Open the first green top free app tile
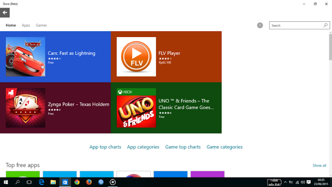 [x=23, y=174]
